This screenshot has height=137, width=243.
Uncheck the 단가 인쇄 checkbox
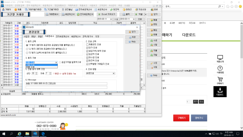(88, 47)
